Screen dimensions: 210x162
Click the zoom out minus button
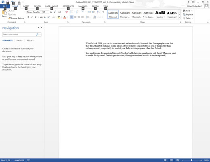point(182,160)
